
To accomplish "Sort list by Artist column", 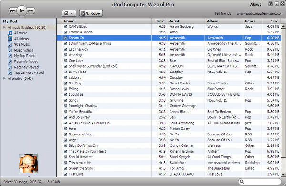I will coord(186,21).
